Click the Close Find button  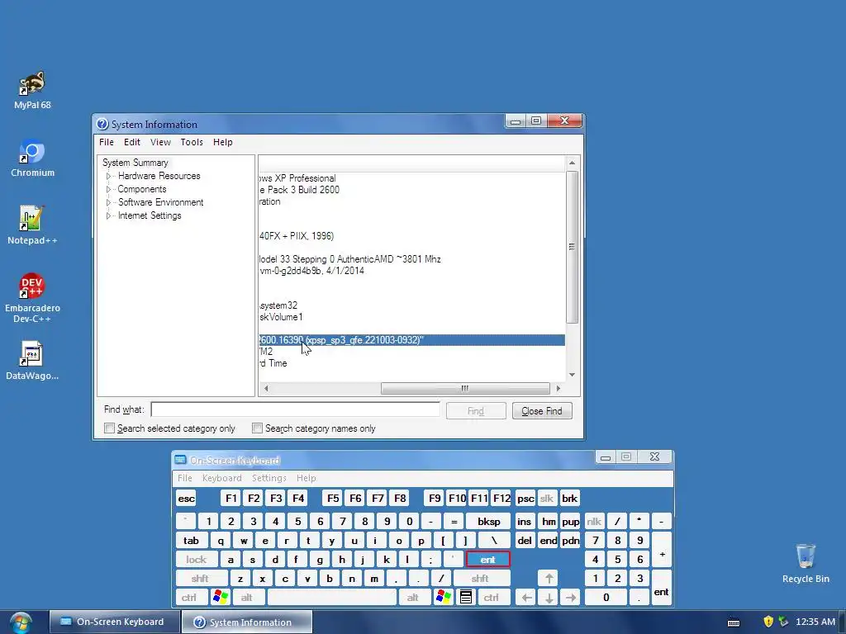[x=542, y=411]
